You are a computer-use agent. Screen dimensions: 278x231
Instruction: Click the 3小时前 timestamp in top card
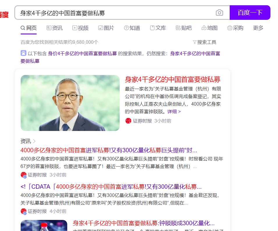163,121
